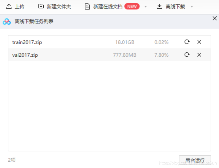
Task: Close the 离线下载任务列表 panel
Action: 214,18
